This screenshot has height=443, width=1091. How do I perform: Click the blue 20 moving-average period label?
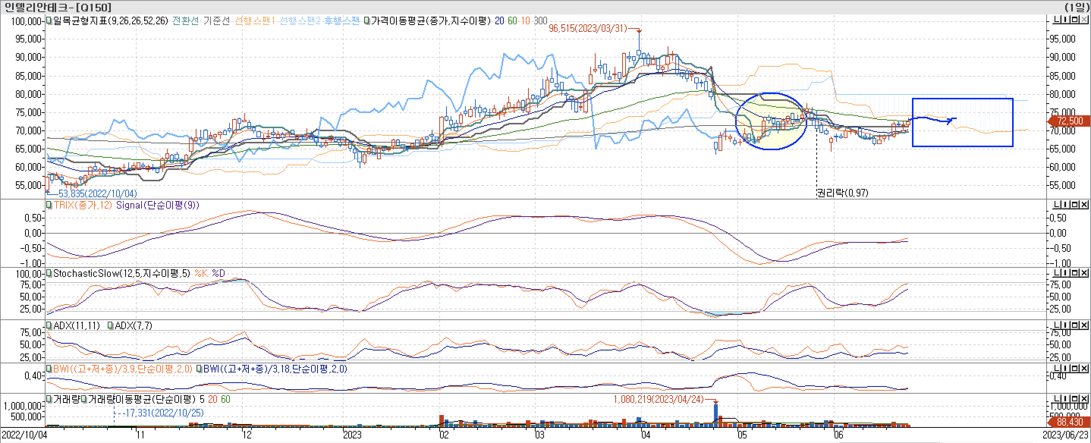pos(499,21)
